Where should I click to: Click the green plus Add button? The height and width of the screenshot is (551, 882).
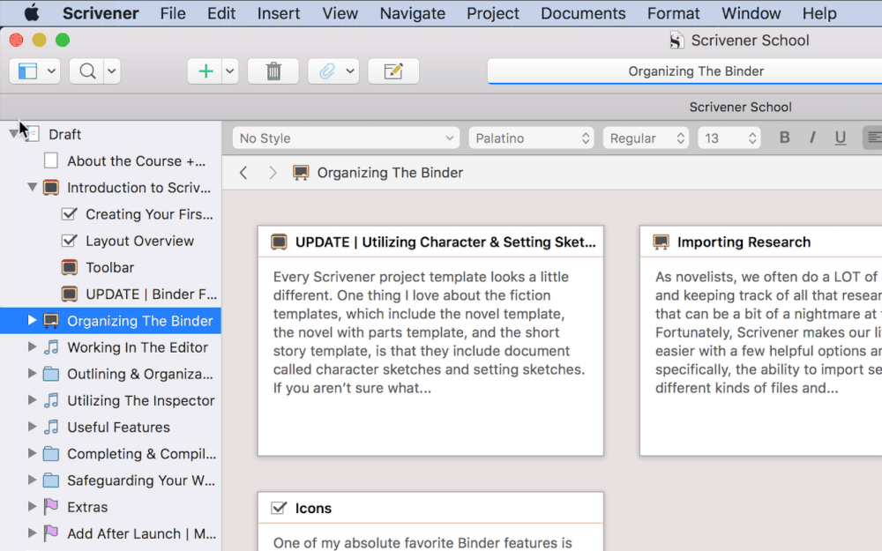206,71
